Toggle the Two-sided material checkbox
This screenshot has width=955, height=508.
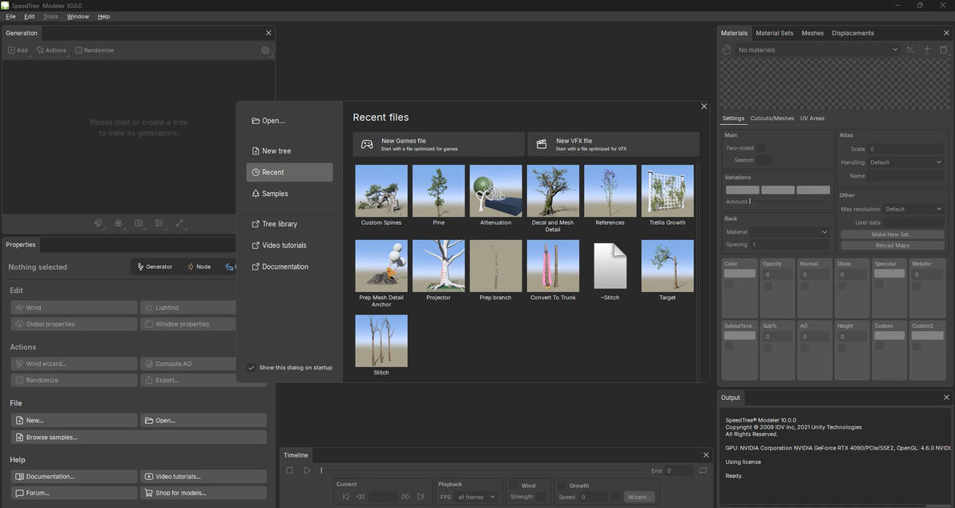760,148
